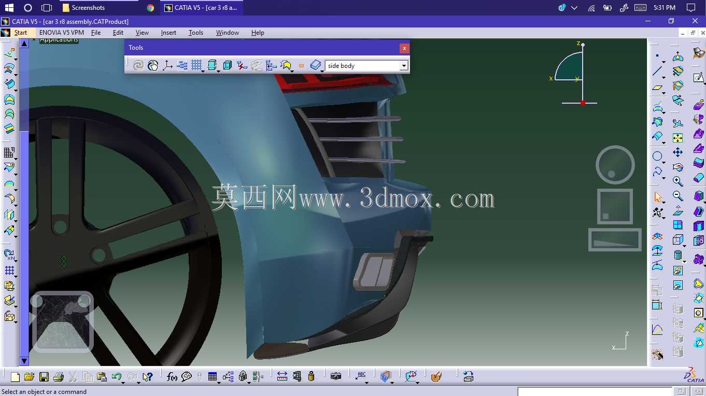Close the Tools floating toolbar
This screenshot has height=396, width=706.
(x=404, y=48)
